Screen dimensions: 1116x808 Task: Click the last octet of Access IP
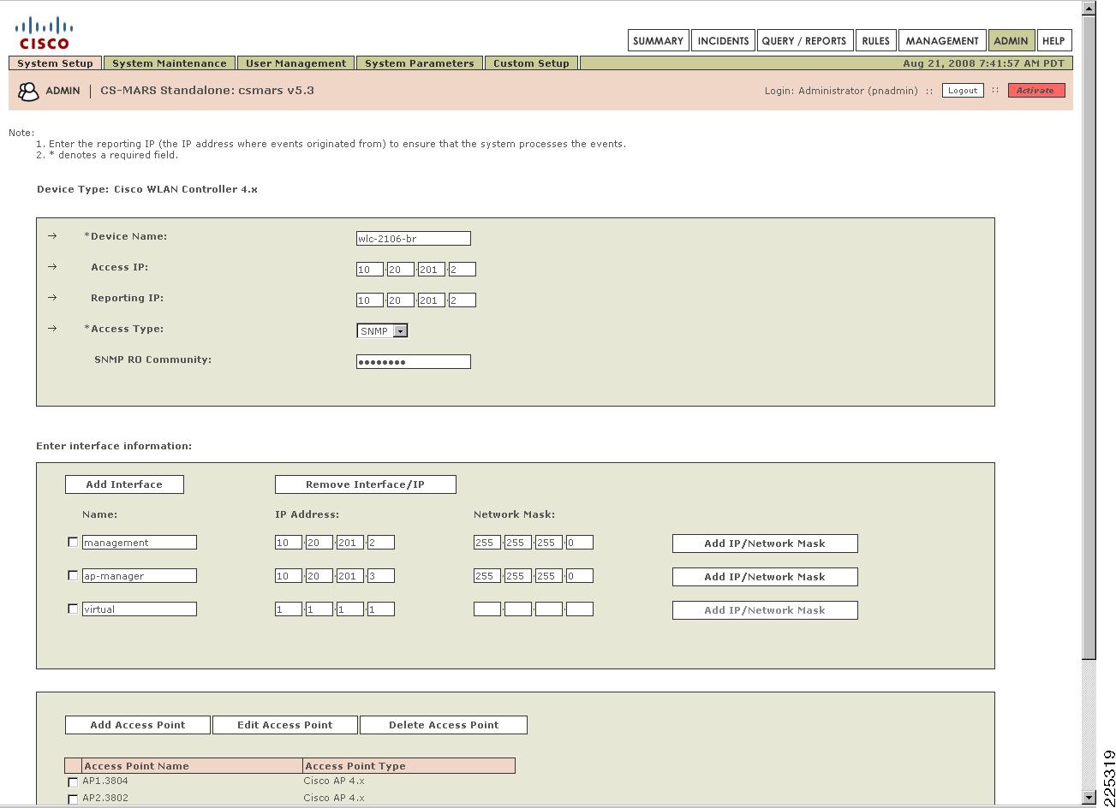[463, 270]
